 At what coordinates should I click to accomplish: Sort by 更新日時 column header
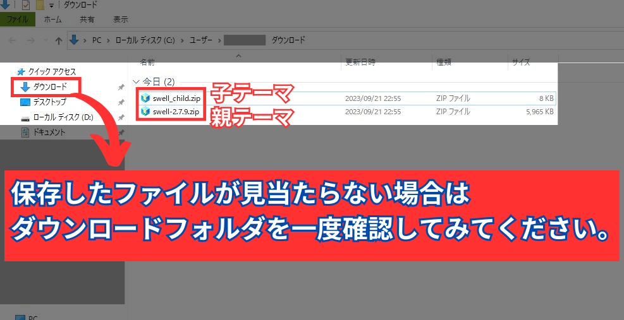360,62
